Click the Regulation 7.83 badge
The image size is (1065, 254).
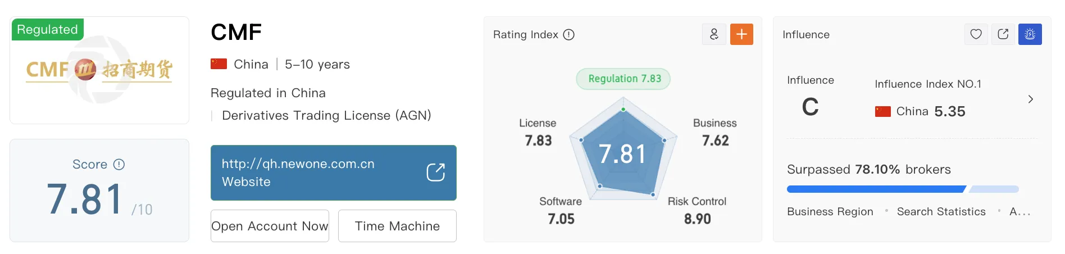pos(623,79)
